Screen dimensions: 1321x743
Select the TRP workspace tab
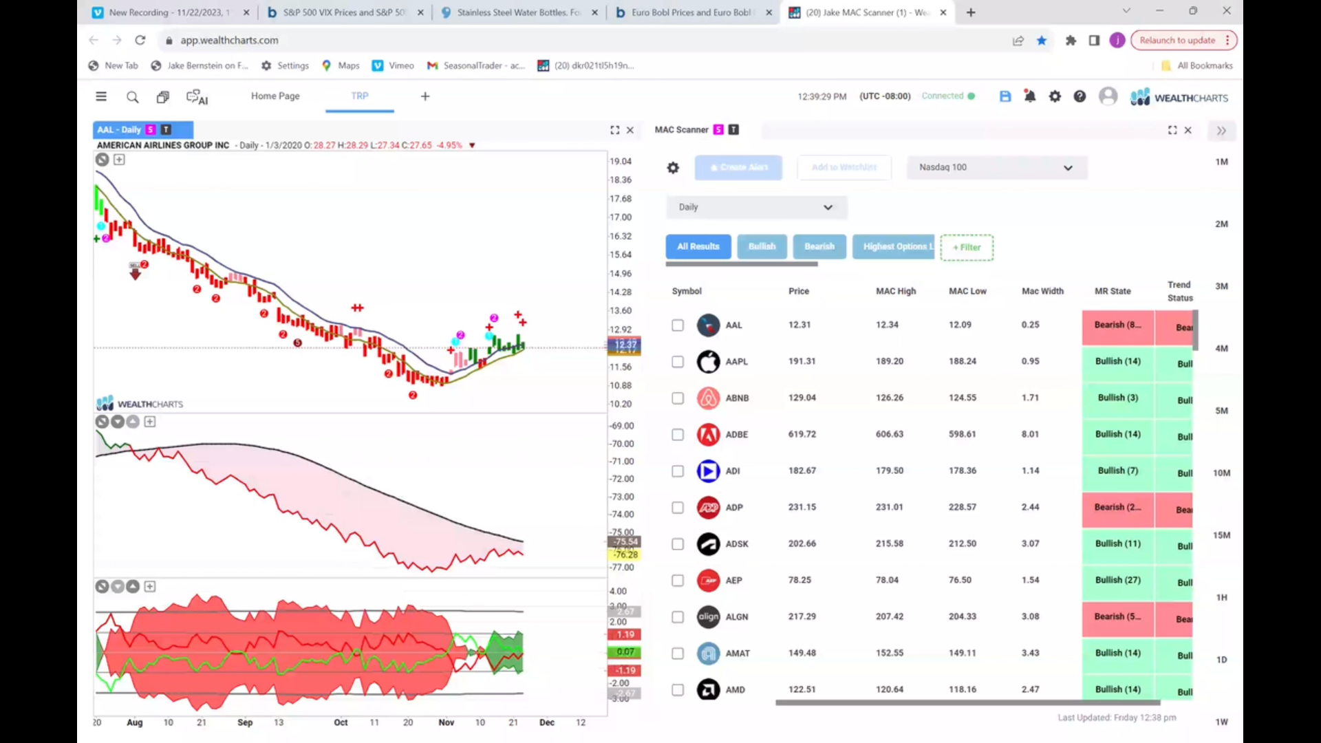click(x=360, y=96)
